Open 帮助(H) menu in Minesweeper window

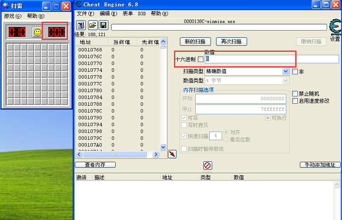(x=36, y=16)
